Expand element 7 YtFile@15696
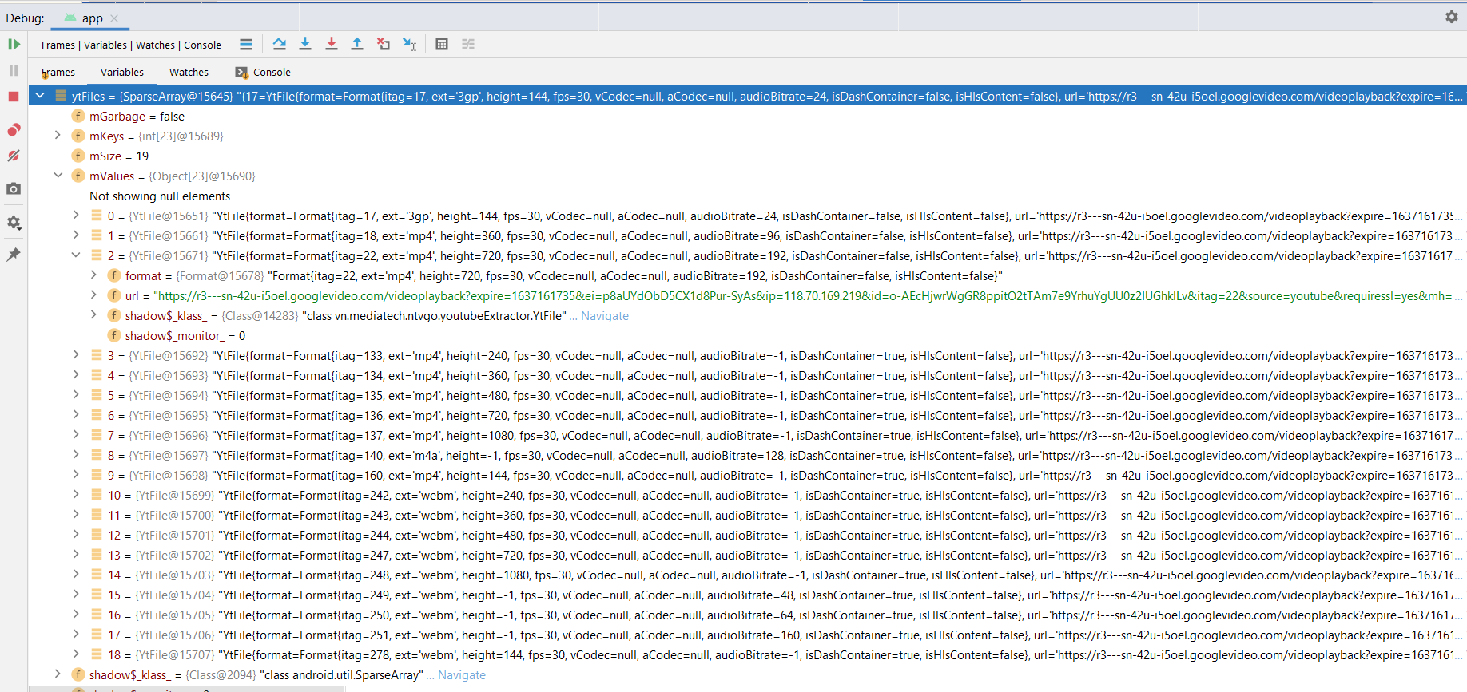The image size is (1467, 692). [x=76, y=435]
